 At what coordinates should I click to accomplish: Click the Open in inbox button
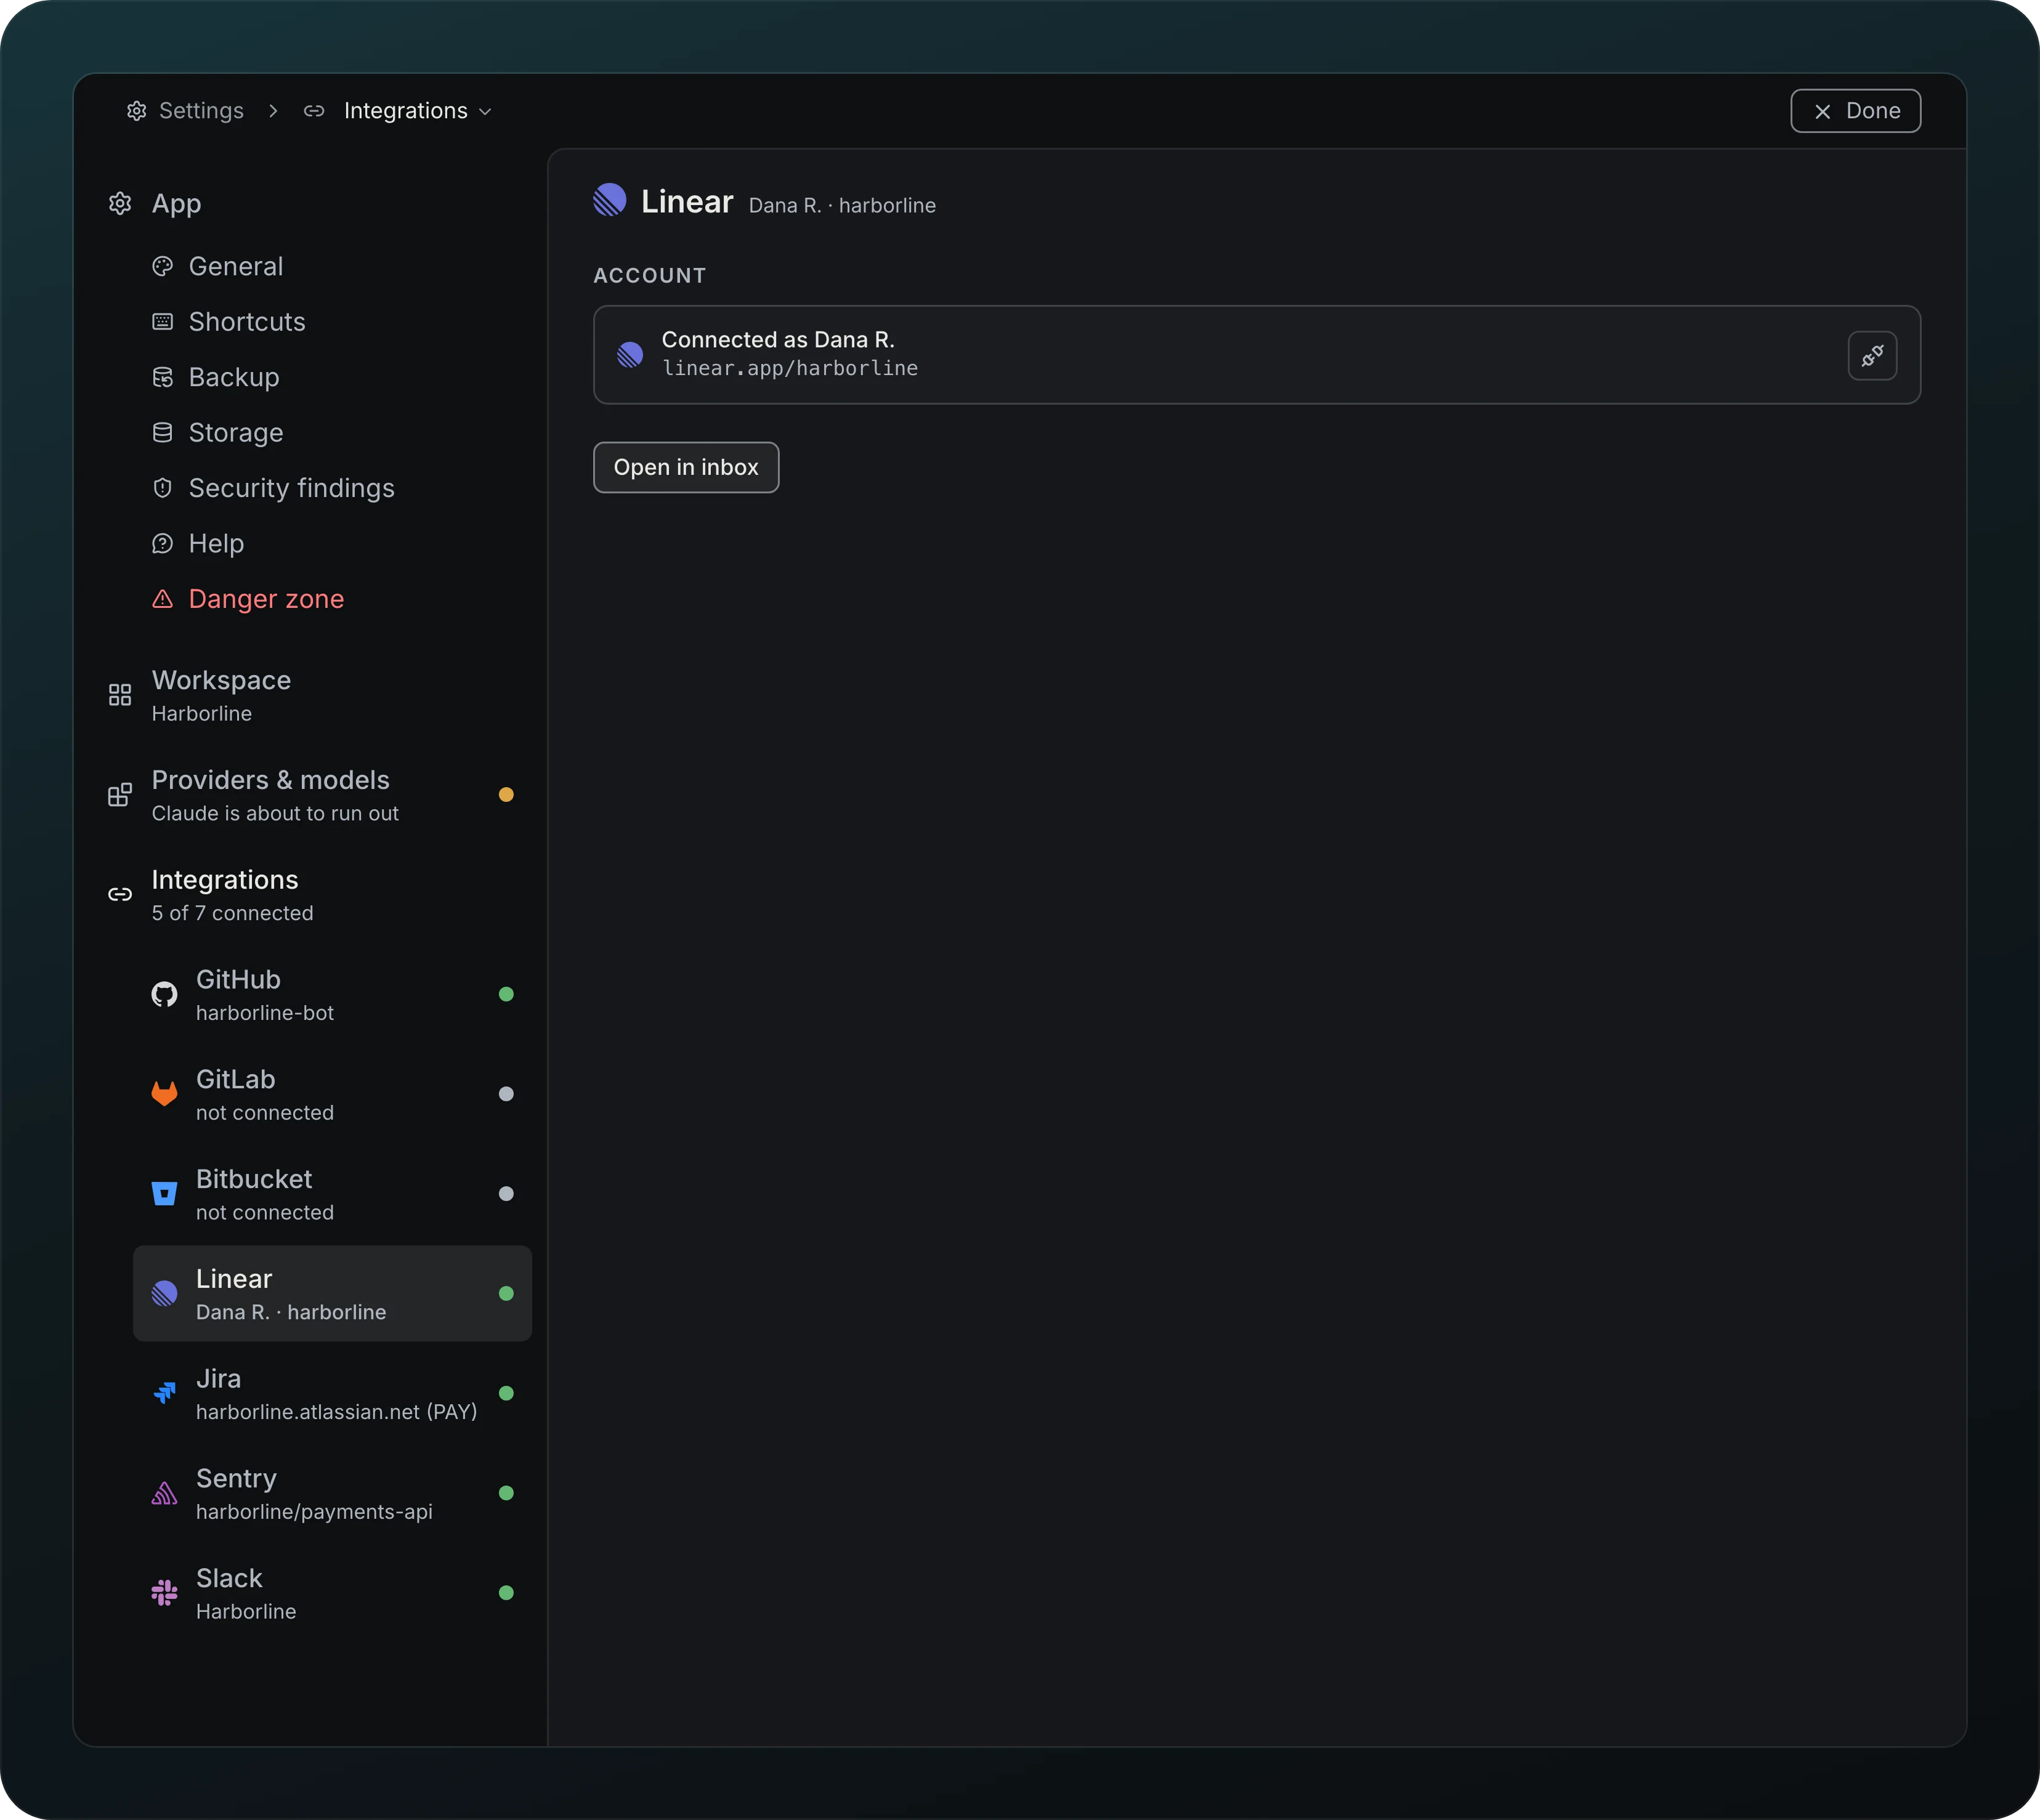coord(686,467)
